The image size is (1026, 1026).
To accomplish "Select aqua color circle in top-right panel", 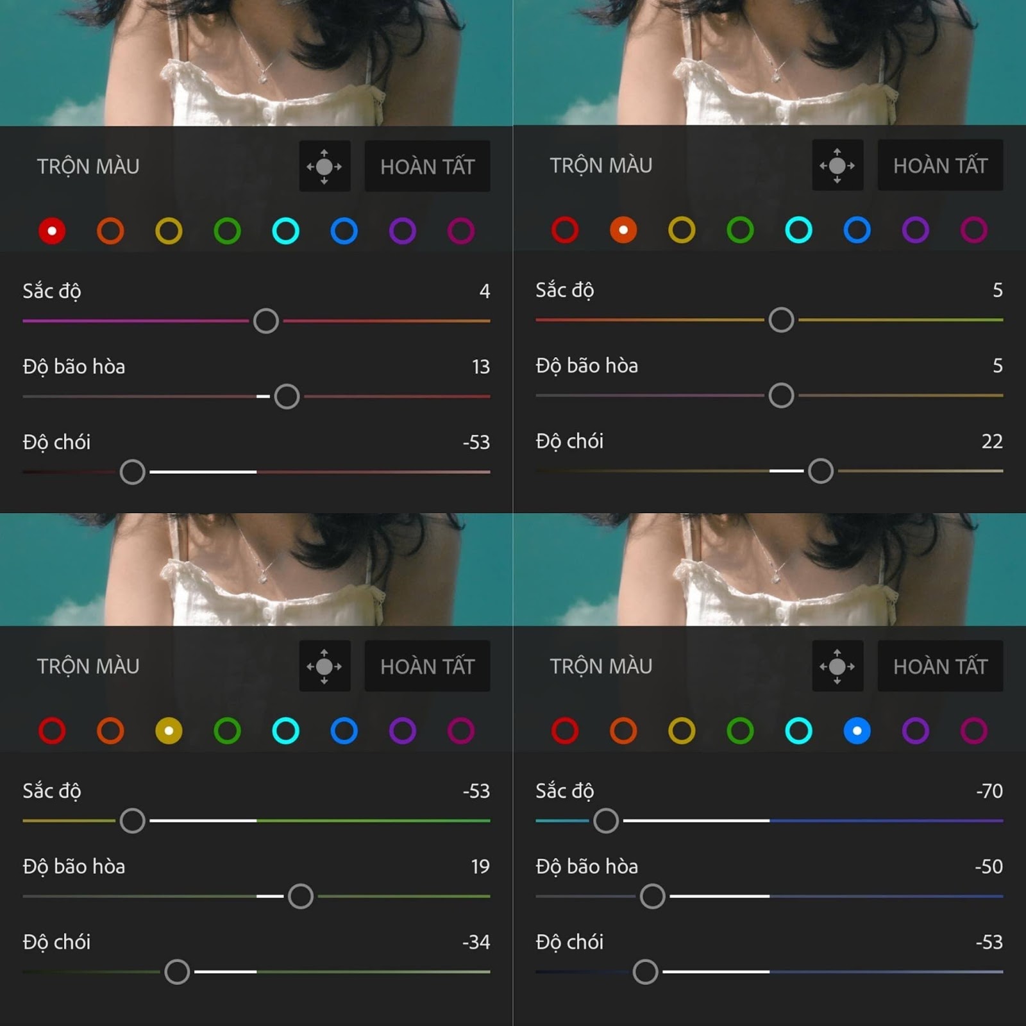I will point(798,230).
